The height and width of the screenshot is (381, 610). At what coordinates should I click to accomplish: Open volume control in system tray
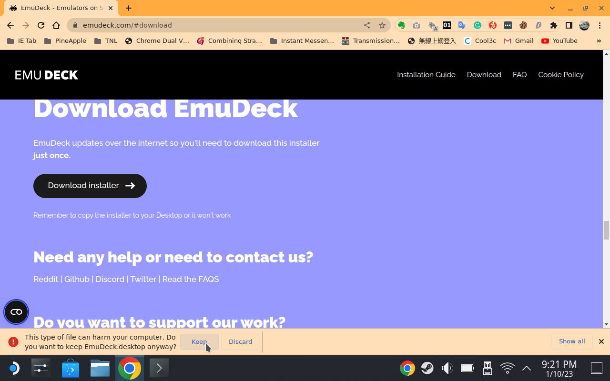pos(447,368)
